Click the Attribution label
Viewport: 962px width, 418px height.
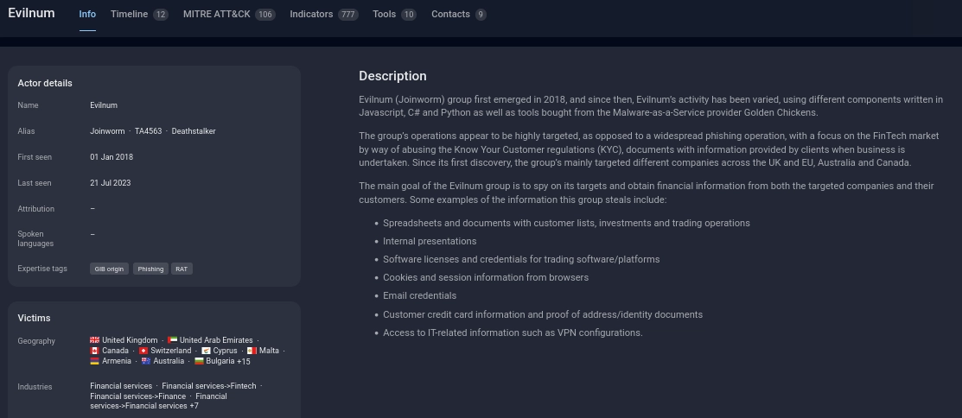click(x=36, y=209)
